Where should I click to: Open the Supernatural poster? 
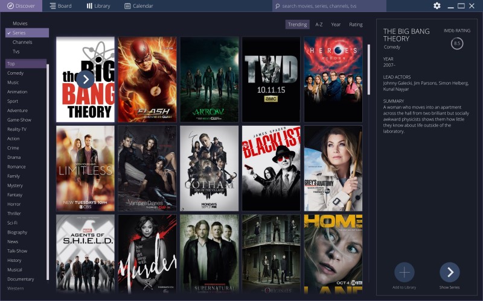coord(210,254)
